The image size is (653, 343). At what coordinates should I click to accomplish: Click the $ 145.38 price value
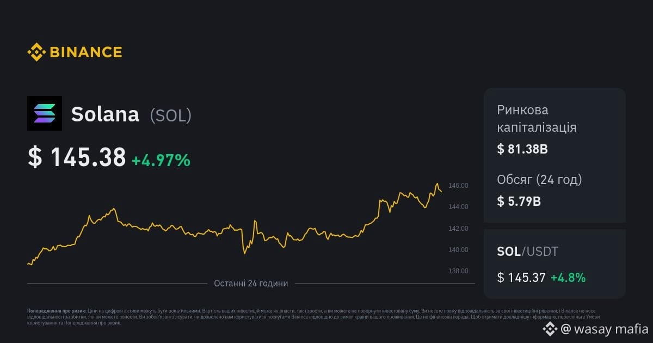pyautogui.click(x=77, y=158)
